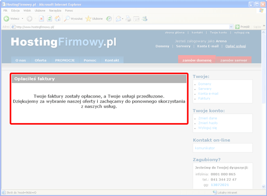267x196 pixels.
Task: Open Serwery in the Twoje sidebar list
Action: tap(205, 88)
